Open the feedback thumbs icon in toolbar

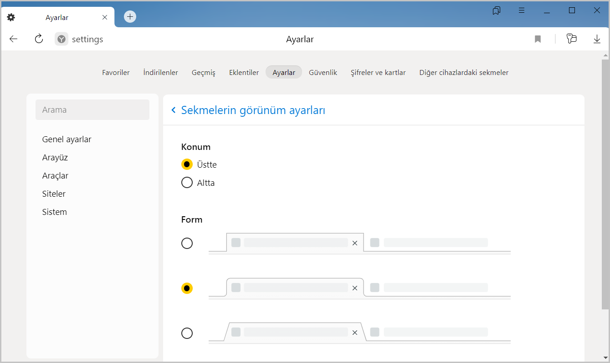571,39
